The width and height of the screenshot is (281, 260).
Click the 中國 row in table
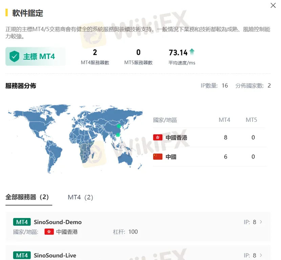[x=210, y=157]
